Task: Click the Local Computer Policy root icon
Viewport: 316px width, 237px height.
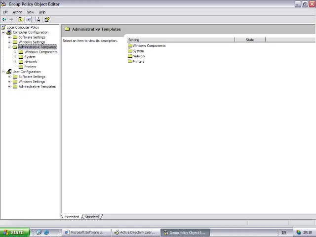Action: pos(3,27)
